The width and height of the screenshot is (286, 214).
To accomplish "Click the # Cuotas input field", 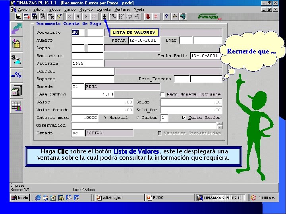I will pos(164,118).
